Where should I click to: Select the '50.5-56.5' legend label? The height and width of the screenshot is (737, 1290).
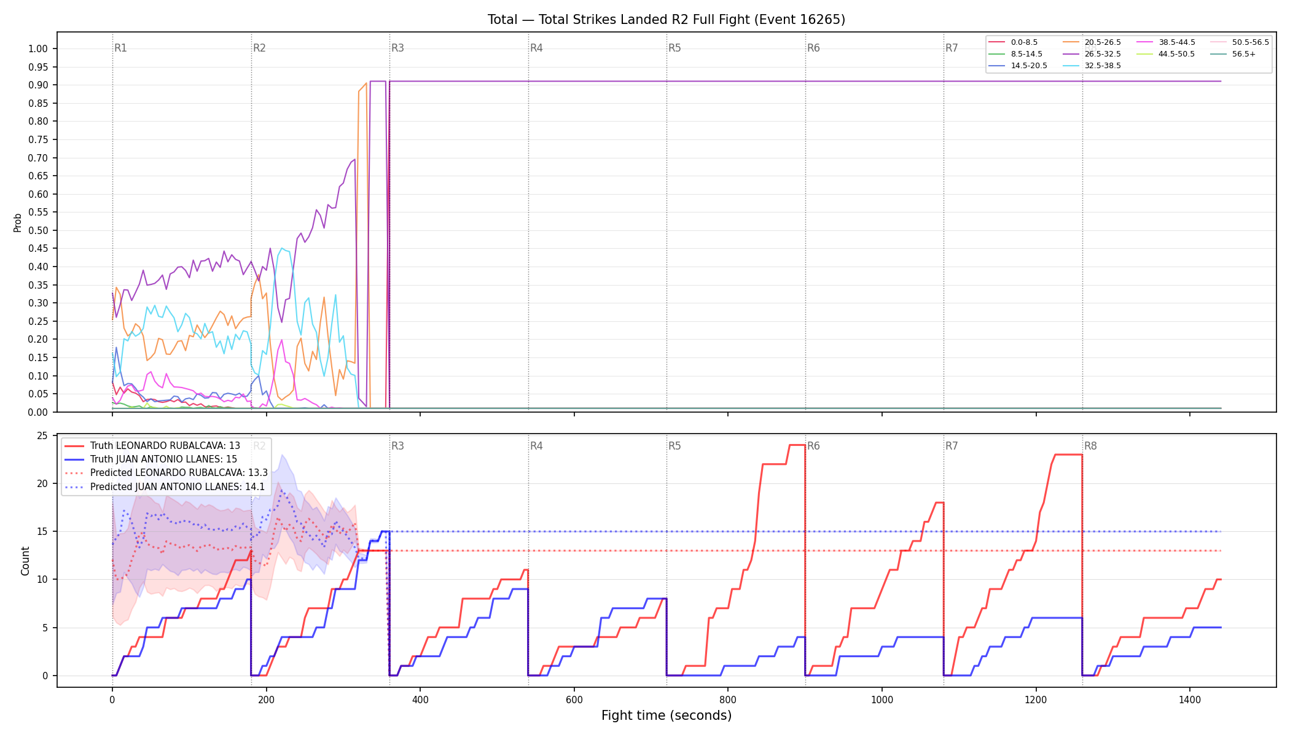tap(1251, 42)
